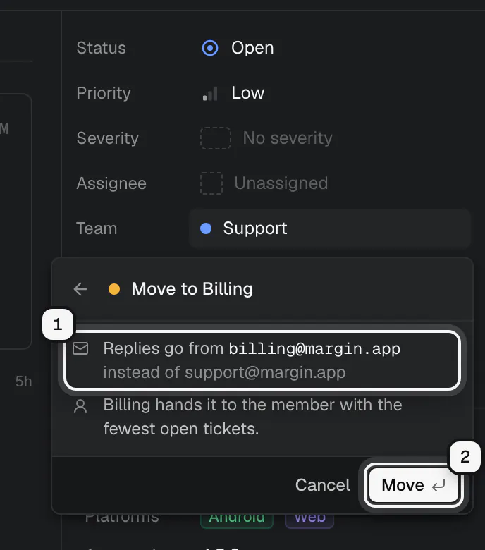Click the 5h timestamp text

click(23, 381)
